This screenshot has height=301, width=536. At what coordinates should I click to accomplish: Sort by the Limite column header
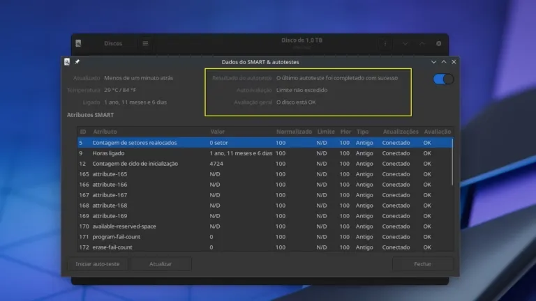click(x=326, y=132)
